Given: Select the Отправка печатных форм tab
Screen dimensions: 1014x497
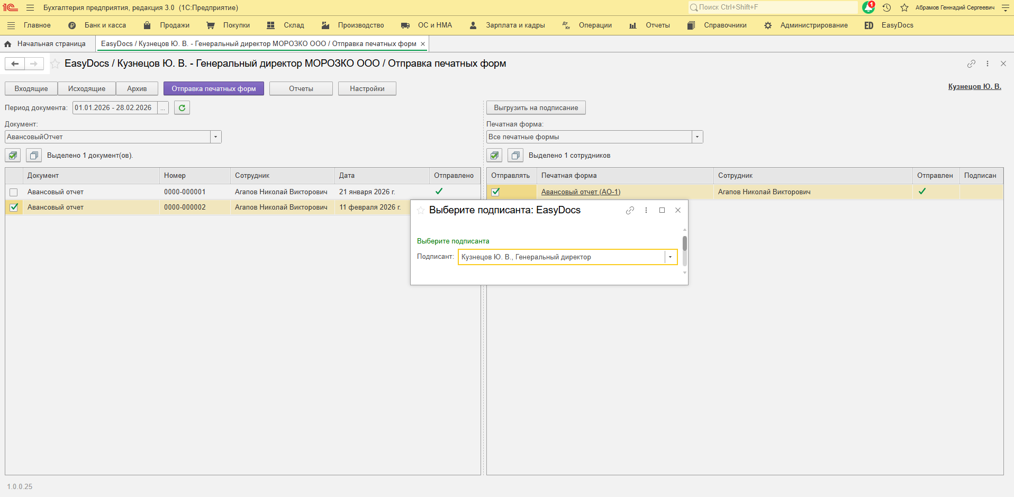Looking at the screenshot, I should [214, 89].
